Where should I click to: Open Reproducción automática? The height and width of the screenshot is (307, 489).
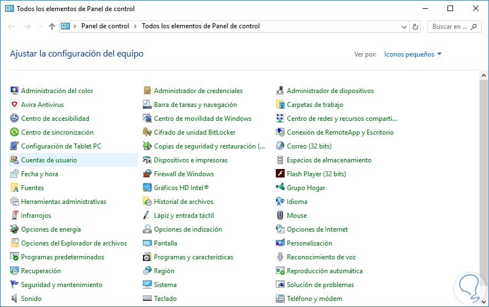tap(325, 271)
